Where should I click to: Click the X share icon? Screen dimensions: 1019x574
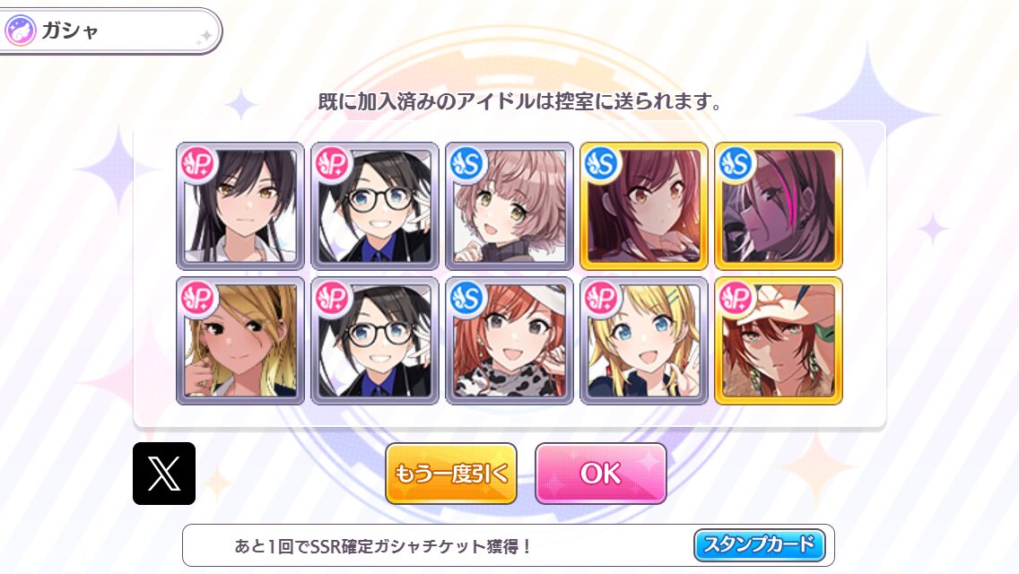click(x=164, y=474)
